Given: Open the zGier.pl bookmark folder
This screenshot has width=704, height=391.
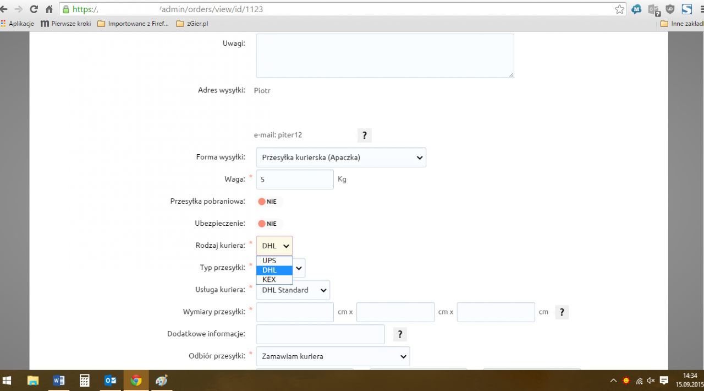Looking at the screenshot, I should pyautogui.click(x=192, y=24).
